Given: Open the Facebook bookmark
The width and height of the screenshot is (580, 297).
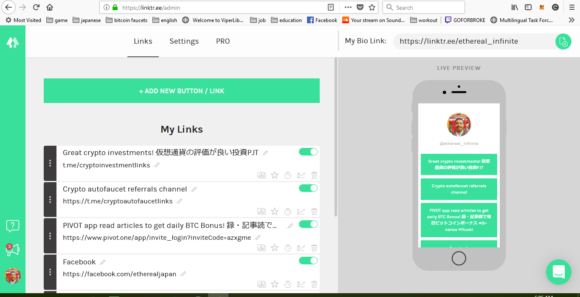Looking at the screenshot, I should 322,20.
